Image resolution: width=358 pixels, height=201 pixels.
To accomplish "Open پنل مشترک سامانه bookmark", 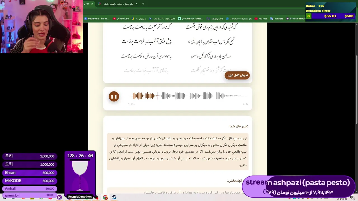I will click(x=239, y=19).
